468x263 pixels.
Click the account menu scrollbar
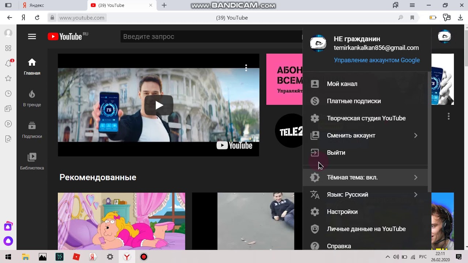click(430, 131)
